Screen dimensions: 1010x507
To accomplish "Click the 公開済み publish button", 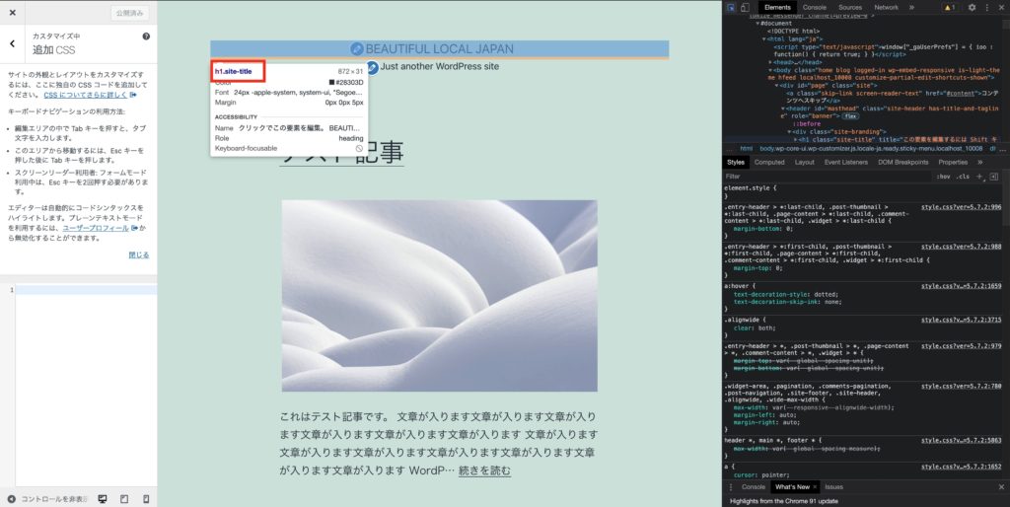I will tap(129, 13).
